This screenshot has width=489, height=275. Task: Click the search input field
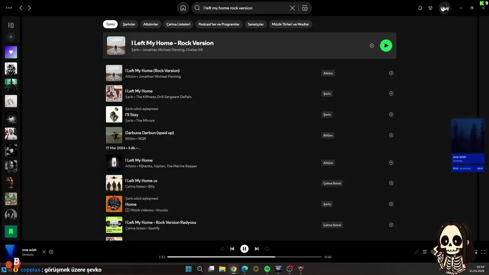coord(244,8)
